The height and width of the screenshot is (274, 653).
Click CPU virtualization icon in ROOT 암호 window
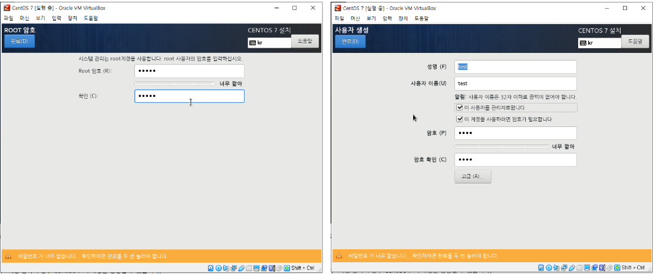coord(272,268)
